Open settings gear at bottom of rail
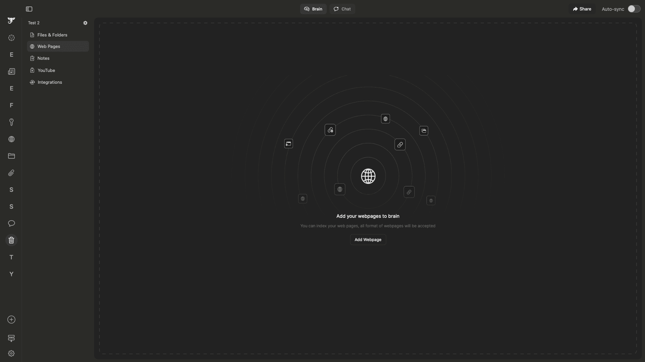Viewport: 645px width, 362px height. pos(11,354)
